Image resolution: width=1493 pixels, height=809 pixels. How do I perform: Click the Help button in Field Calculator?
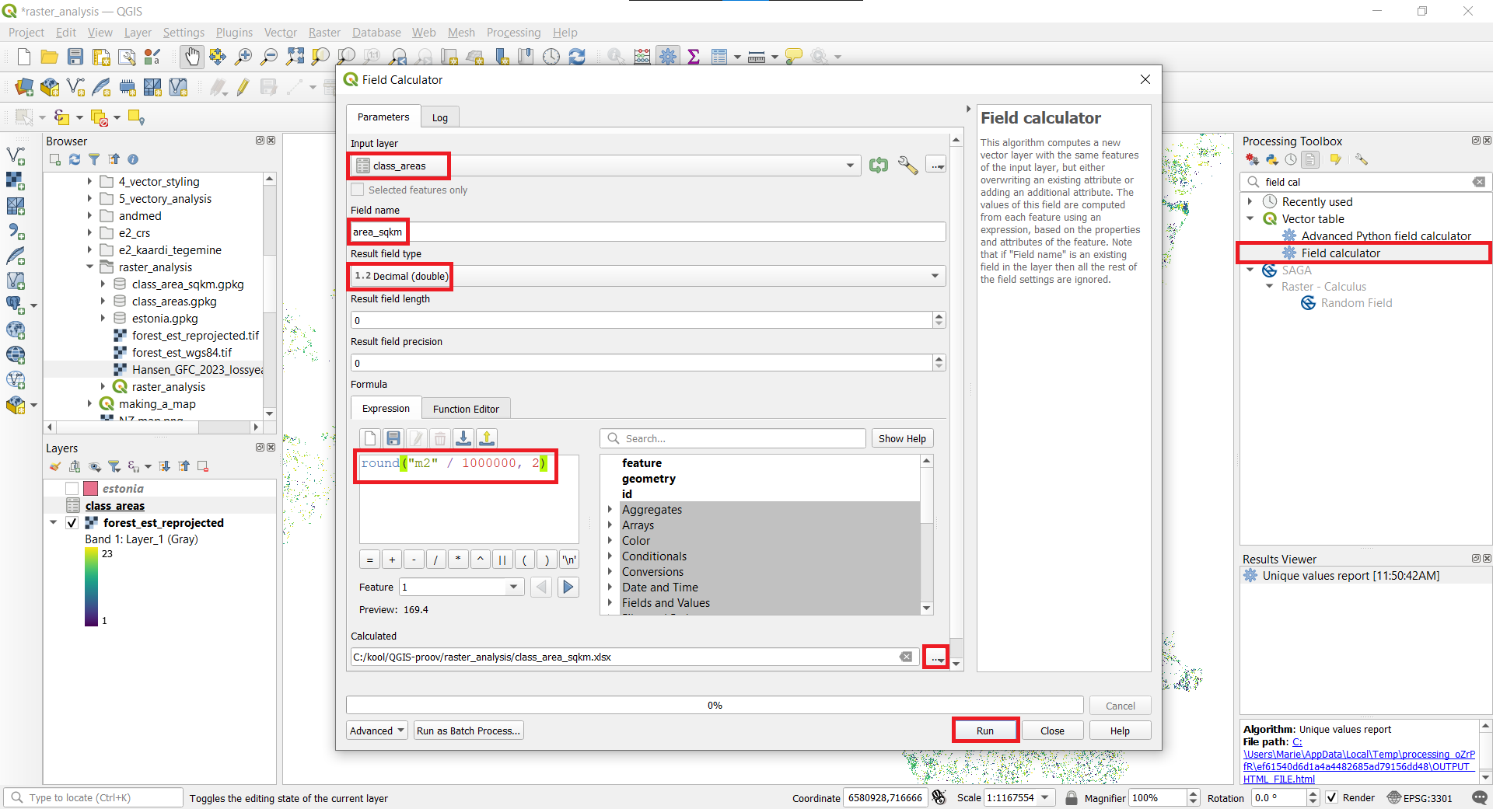(x=1120, y=731)
